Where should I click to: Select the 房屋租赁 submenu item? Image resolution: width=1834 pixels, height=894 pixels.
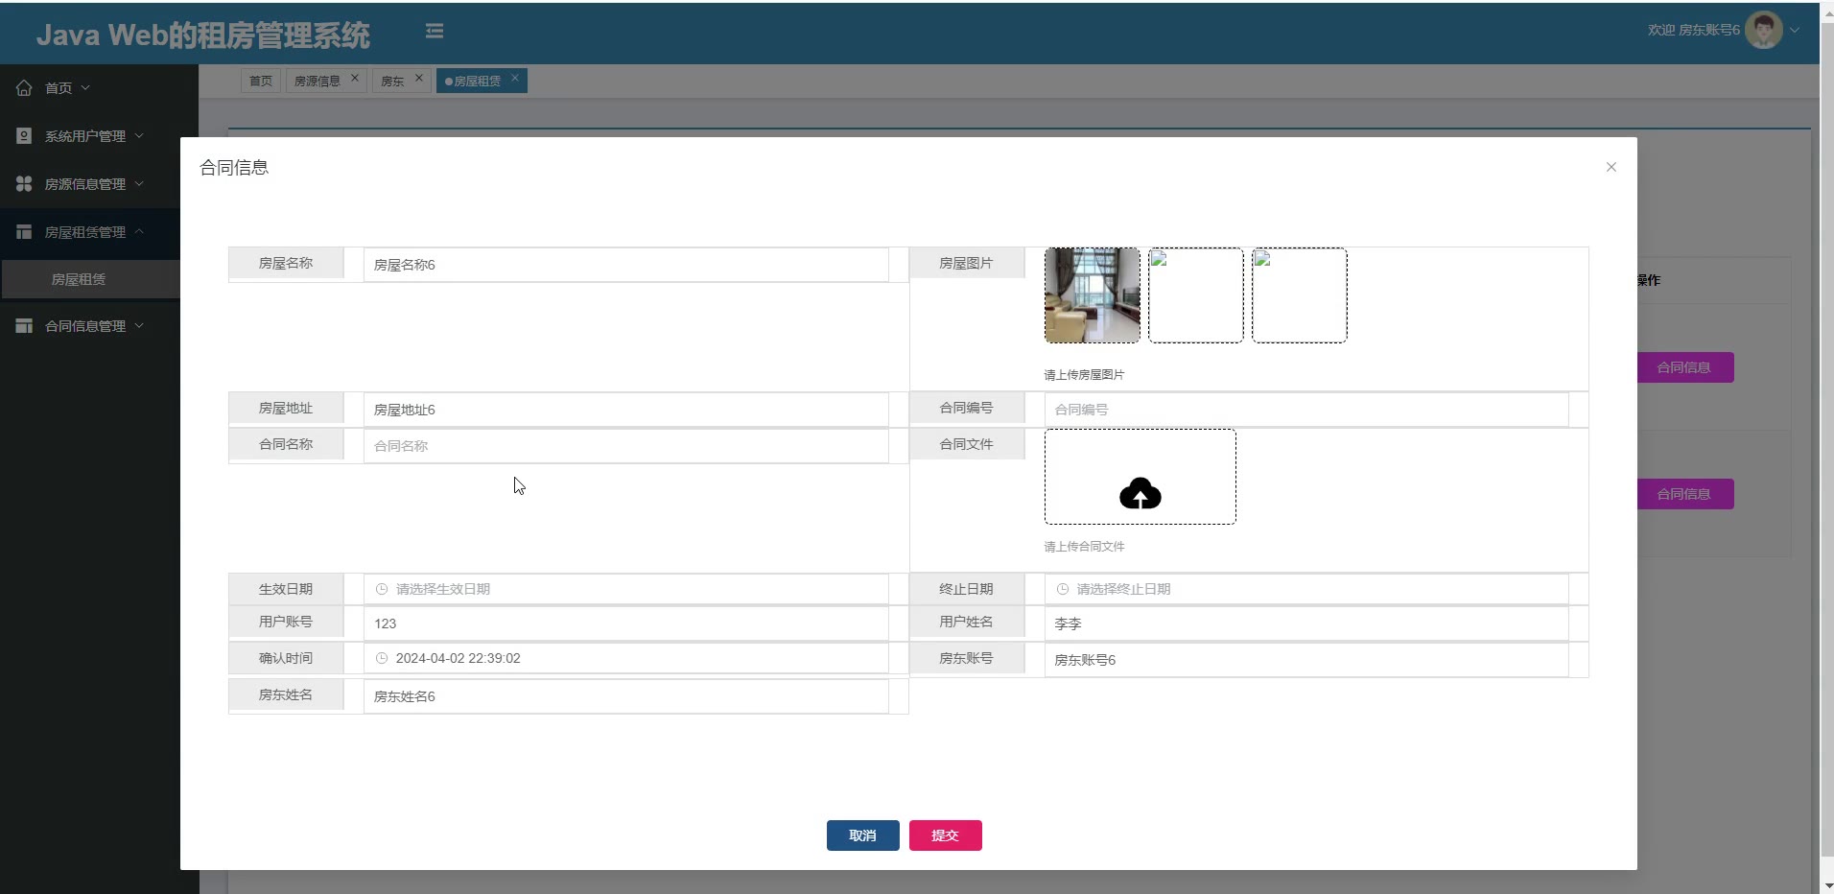90,279
